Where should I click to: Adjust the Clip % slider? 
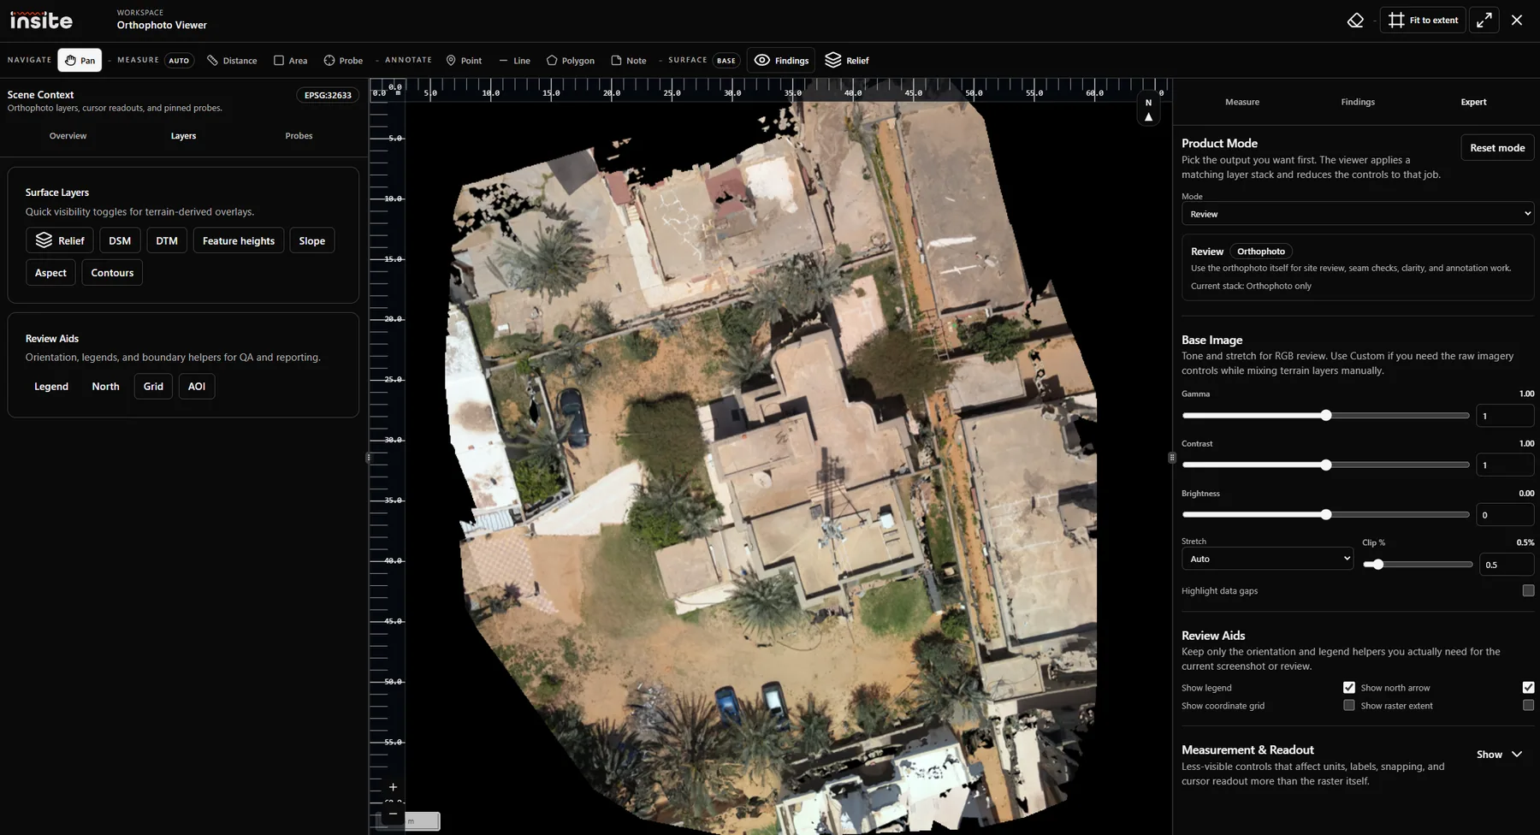(x=1418, y=565)
